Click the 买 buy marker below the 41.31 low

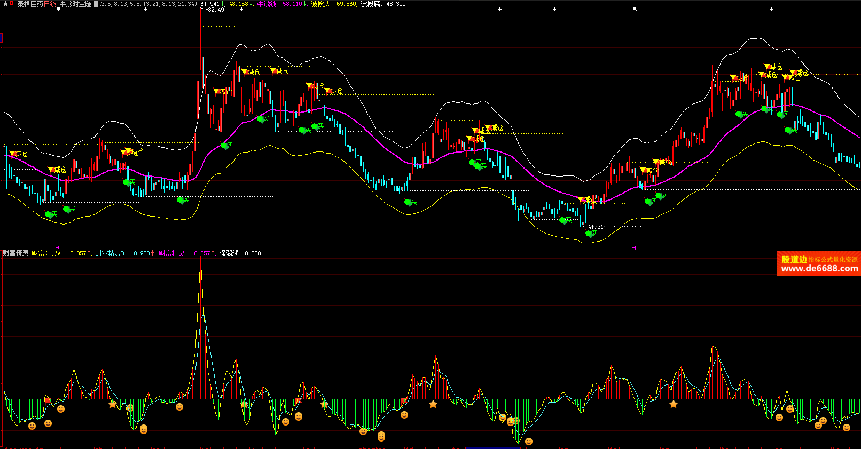coord(591,234)
